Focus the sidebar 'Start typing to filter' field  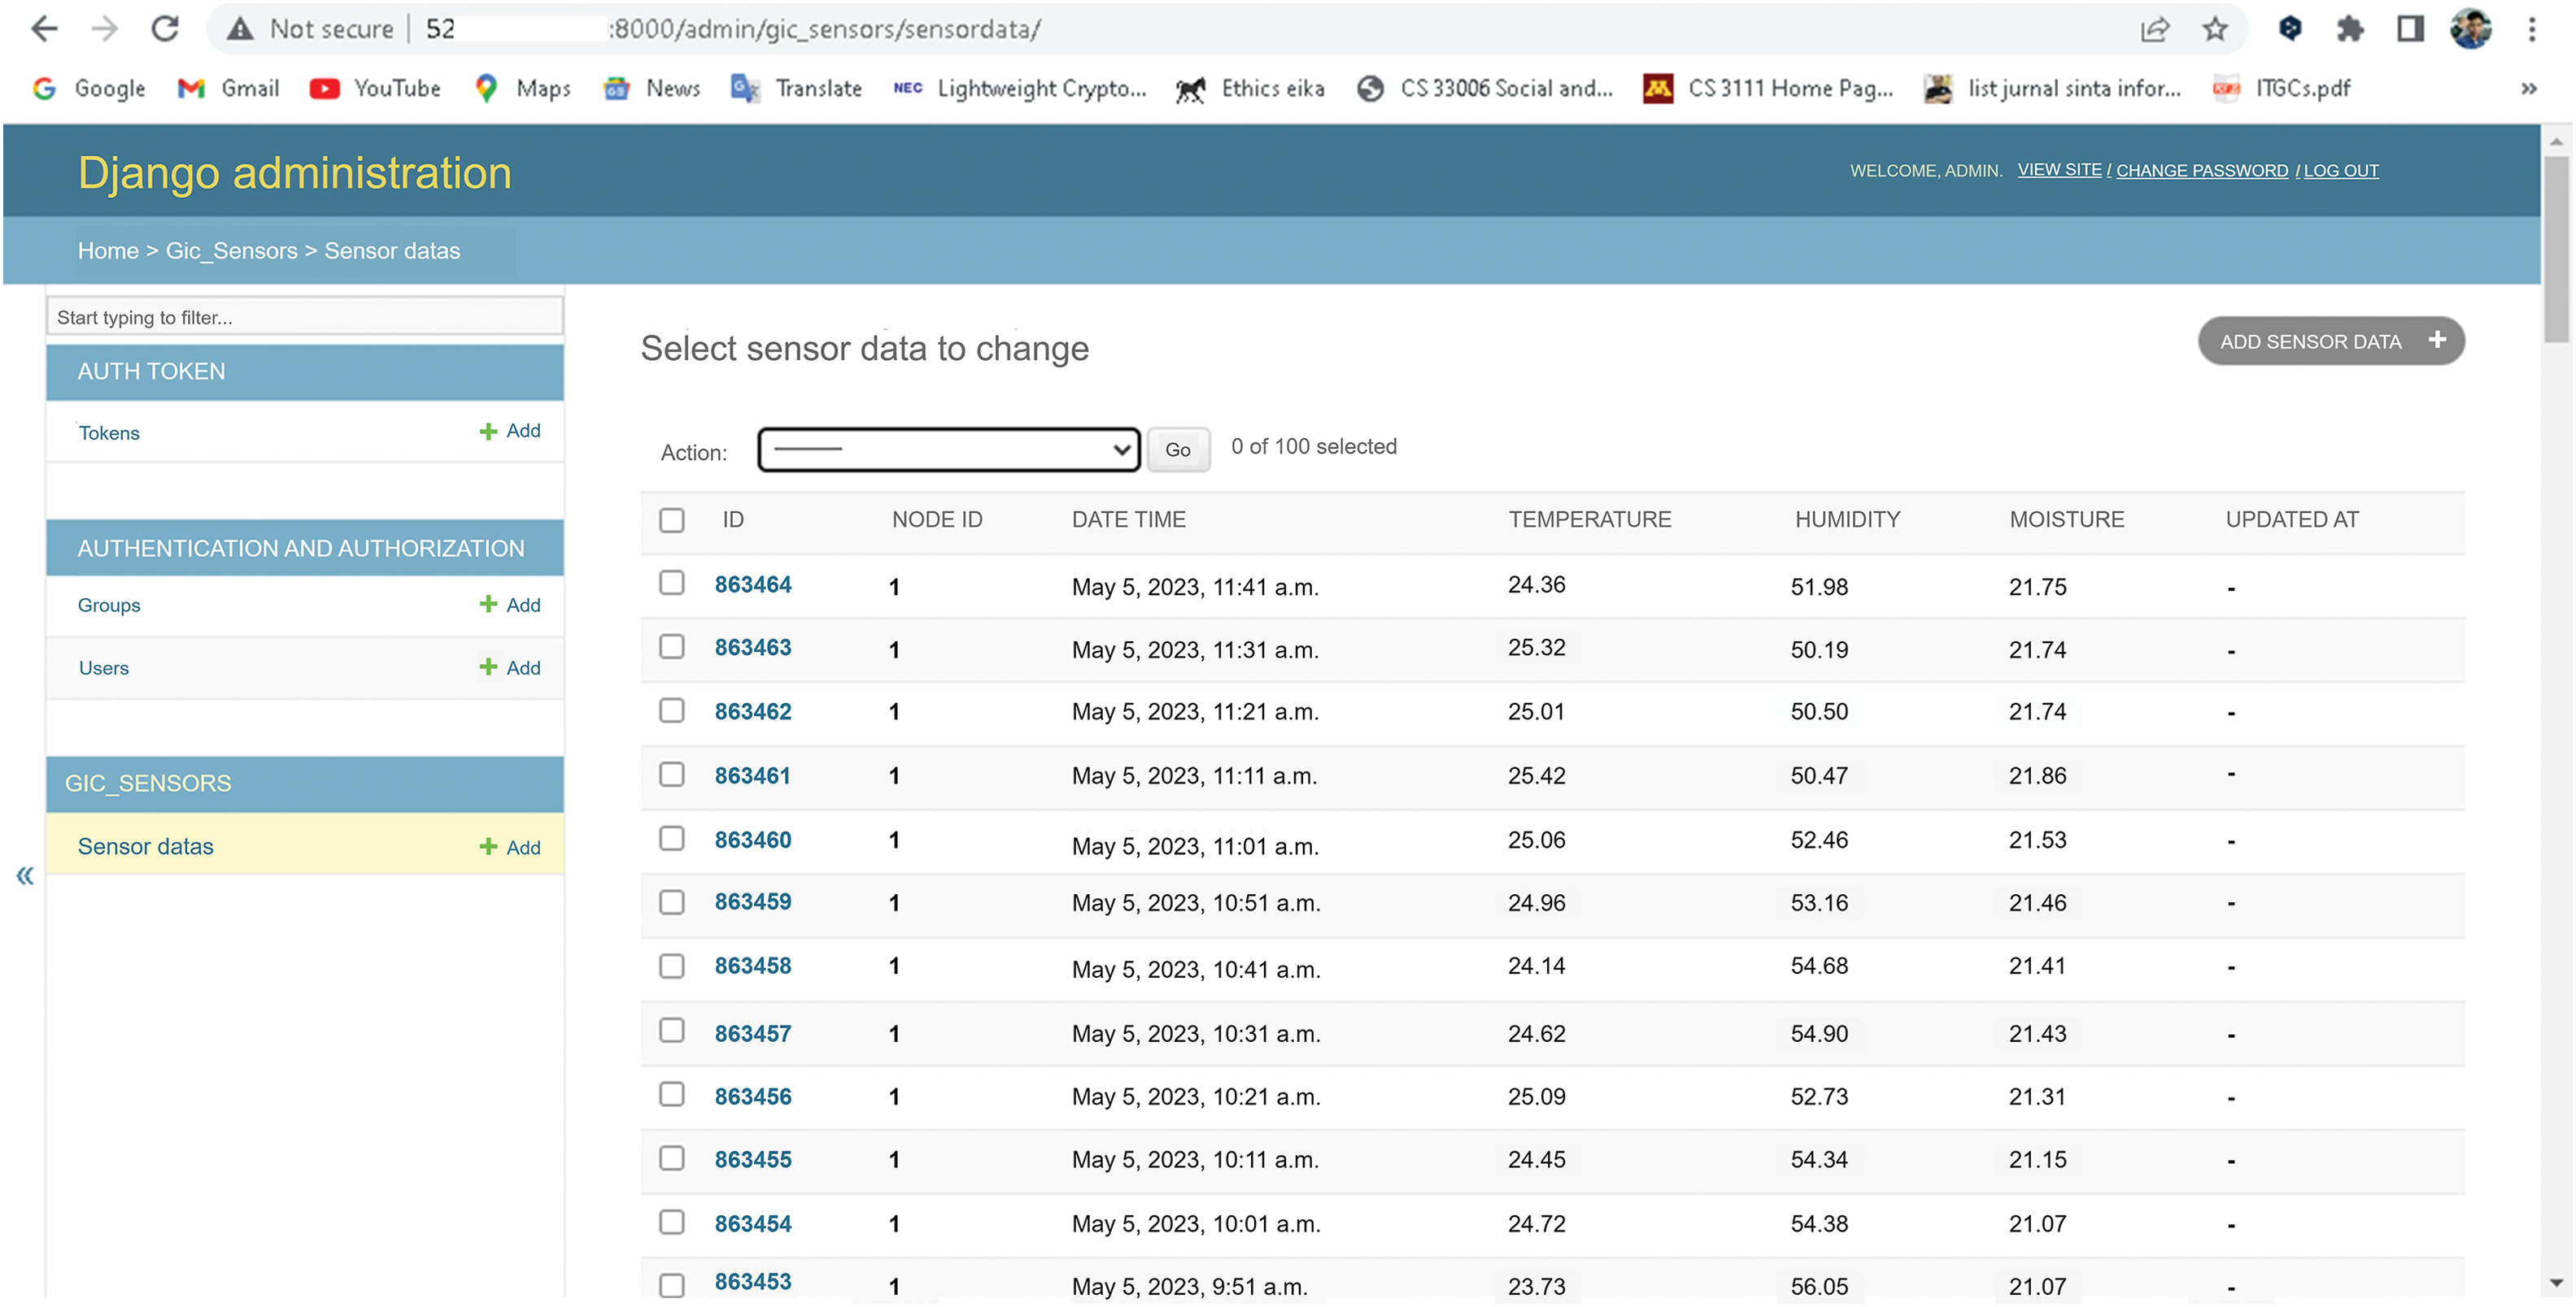click(305, 317)
